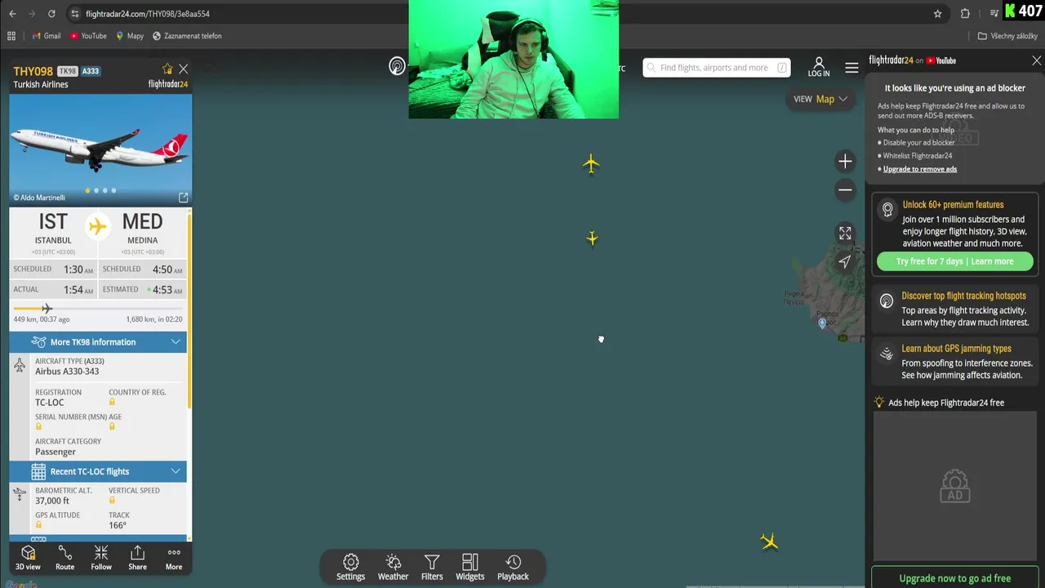This screenshot has height=588, width=1045.
Task: Click the A333 aircraft code badge
Action: [x=91, y=71]
